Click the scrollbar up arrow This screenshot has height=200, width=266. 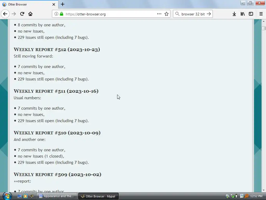pos(264,21)
